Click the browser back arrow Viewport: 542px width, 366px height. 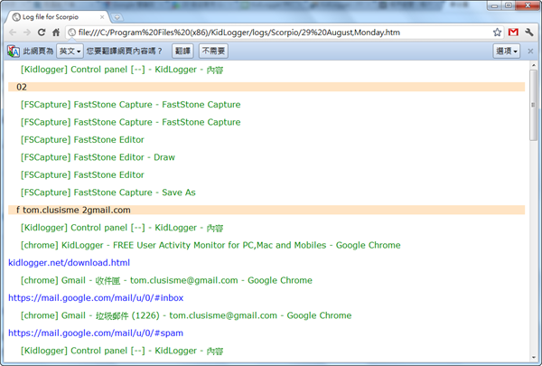tap(12, 32)
